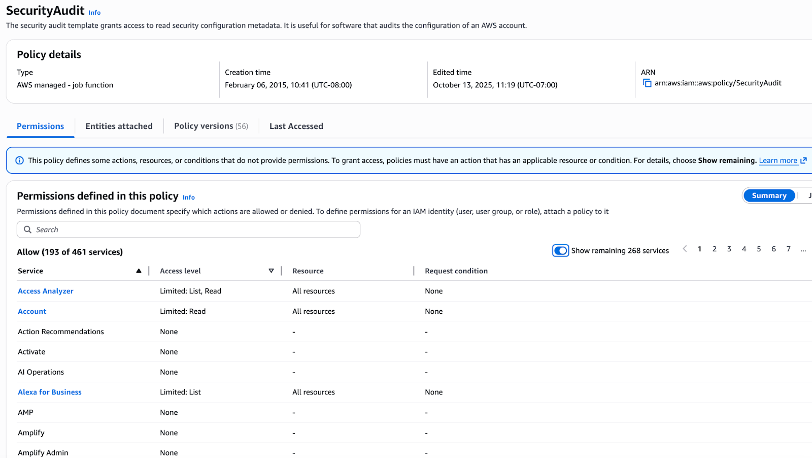
Task: Click the Creation time value February 06, 2015
Action: click(288, 85)
